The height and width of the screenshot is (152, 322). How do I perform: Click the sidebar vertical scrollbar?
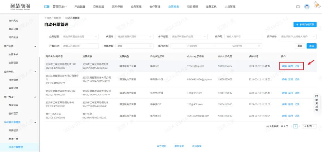click(39, 104)
